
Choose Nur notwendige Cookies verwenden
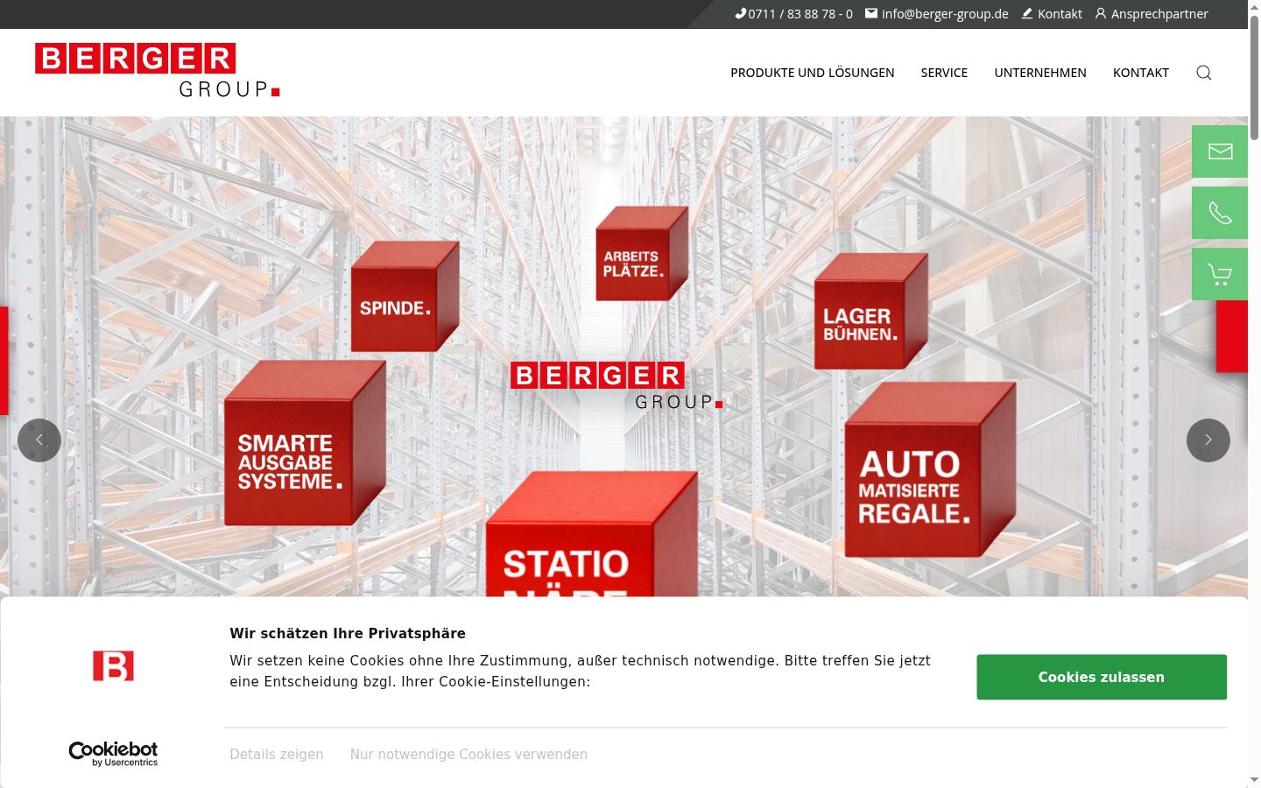click(468, 754)
